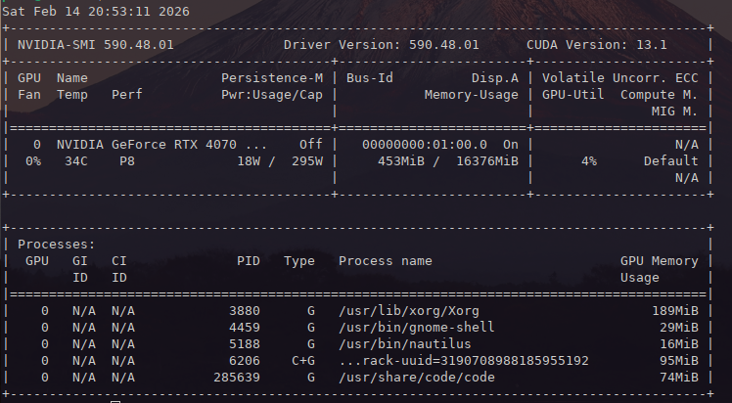
Task: Click the process '/usr/share/code/code'
Action: point(417,378)
